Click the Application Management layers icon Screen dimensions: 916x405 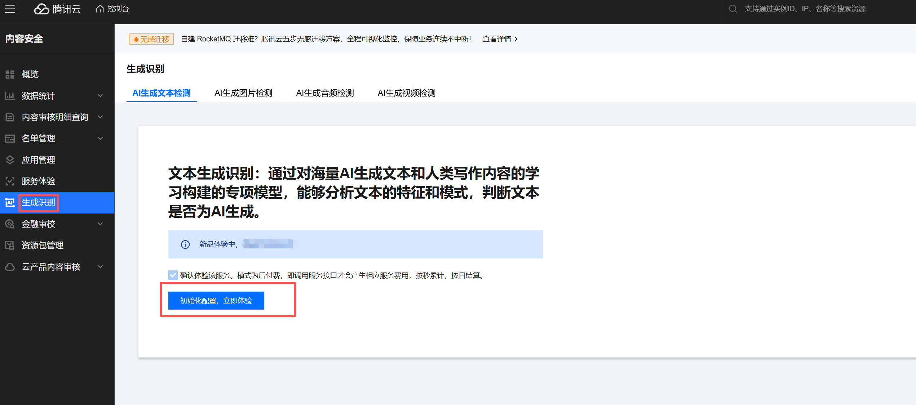point(10,160)
